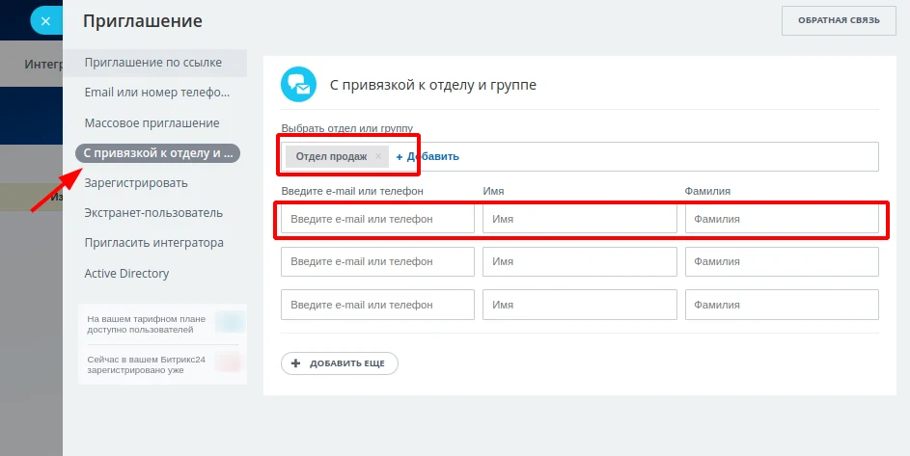This screenshot has width=910, height=456.
Task: Close the invitation panel with the X button
Action: (x=46, y=21)
